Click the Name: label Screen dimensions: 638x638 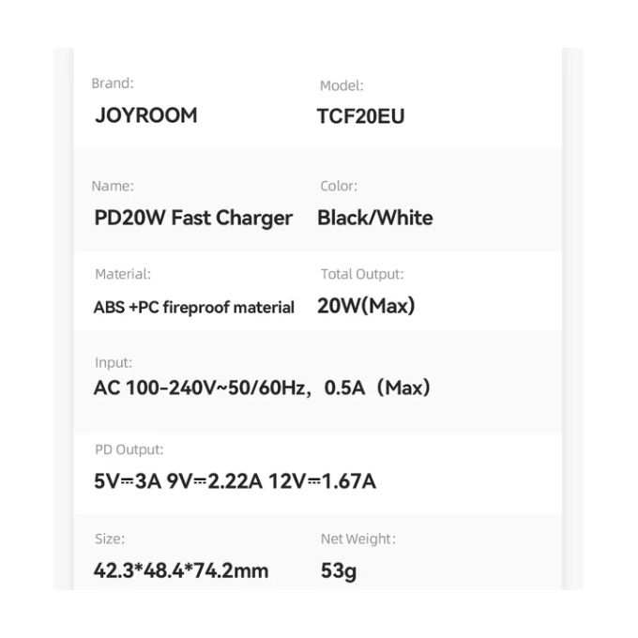pyautogui.click(x=113, y=187)
